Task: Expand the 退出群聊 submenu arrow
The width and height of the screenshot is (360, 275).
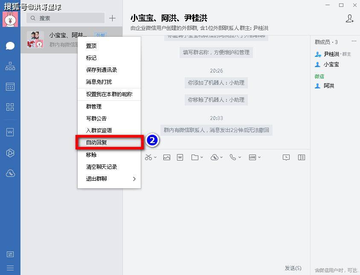Action: (134, 179)
